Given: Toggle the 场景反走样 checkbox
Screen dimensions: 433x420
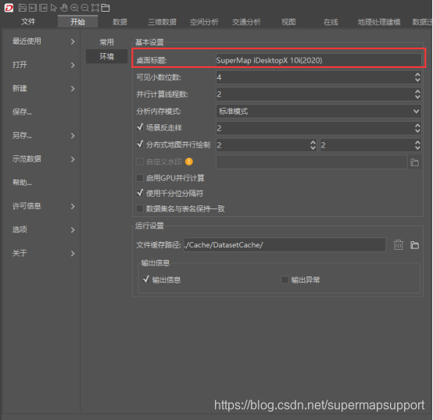Looking at the screenshot, I should [x=140, y=127].
